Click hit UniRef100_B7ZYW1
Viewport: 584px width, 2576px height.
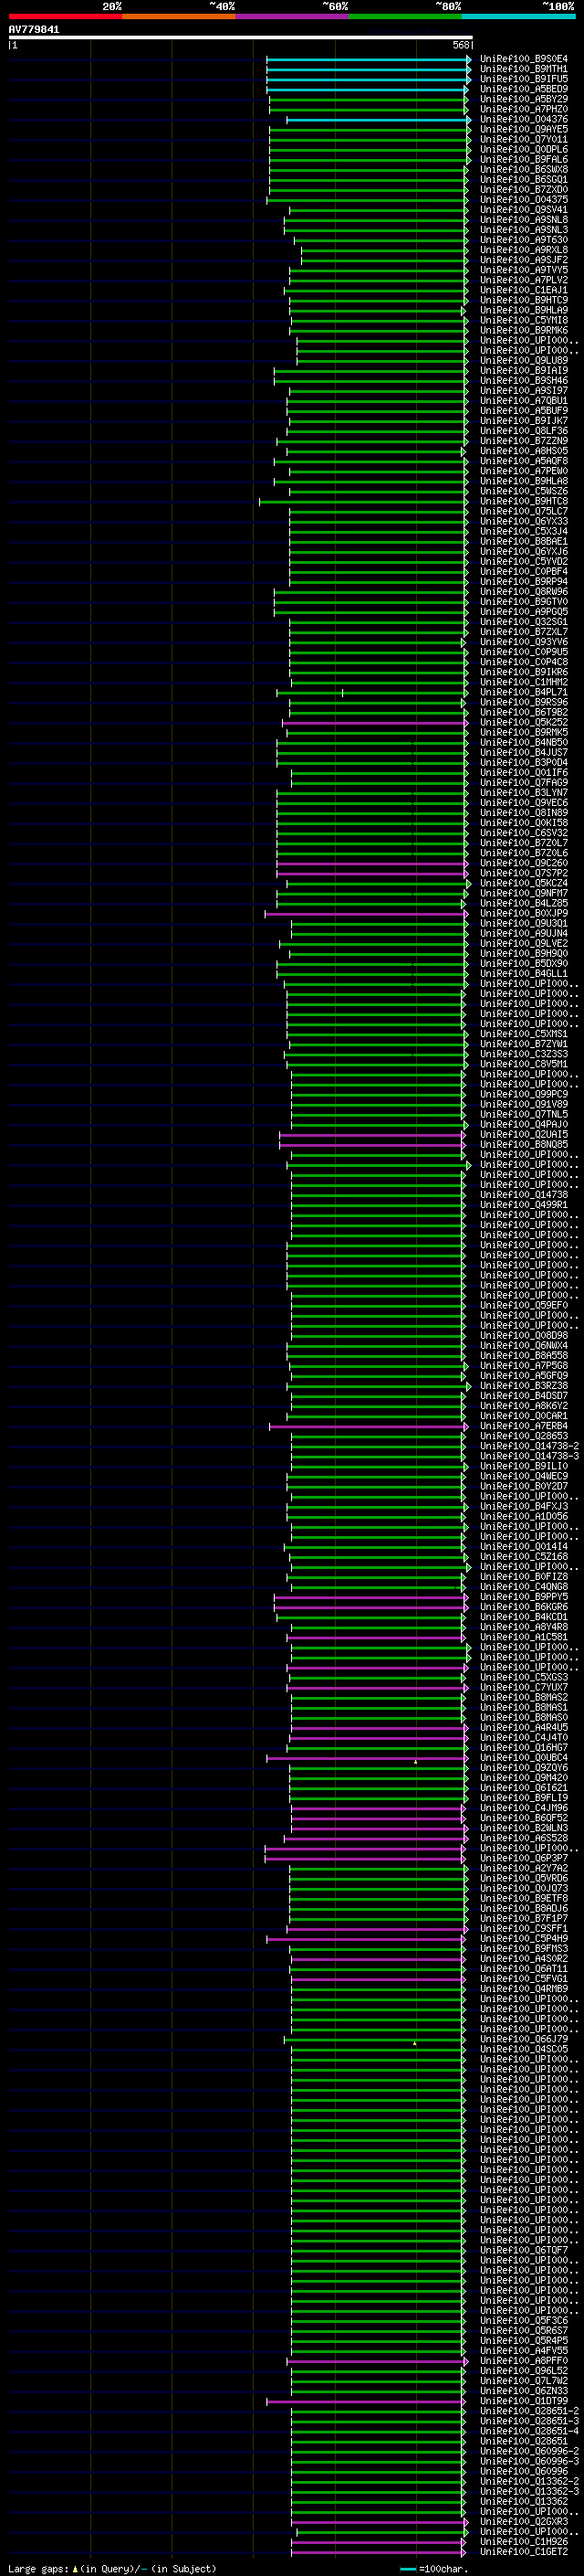coord(524,1045)
